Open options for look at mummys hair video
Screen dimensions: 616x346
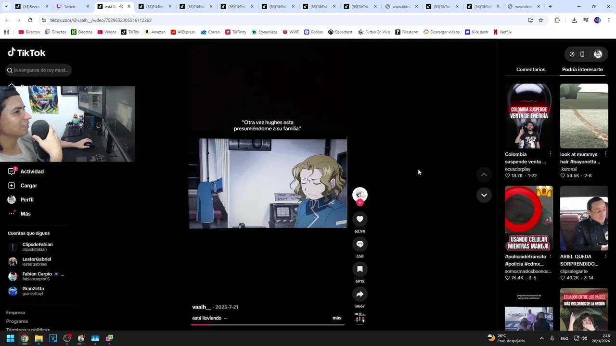click(x=605, y=154)
